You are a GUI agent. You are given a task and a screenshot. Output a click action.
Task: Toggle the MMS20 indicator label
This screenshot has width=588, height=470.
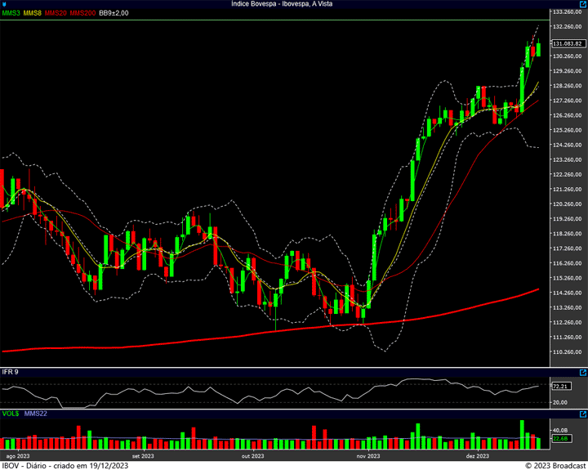[56, 13]
